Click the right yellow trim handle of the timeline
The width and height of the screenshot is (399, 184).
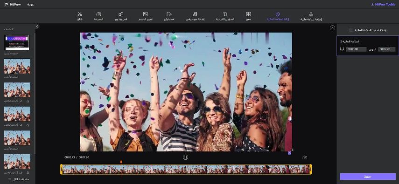pyautogui.click(x=310, y=169)
